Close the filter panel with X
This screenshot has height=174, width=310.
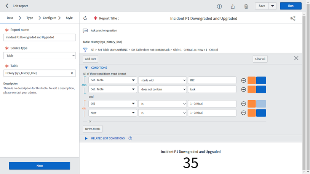click(x=296, y=58)
